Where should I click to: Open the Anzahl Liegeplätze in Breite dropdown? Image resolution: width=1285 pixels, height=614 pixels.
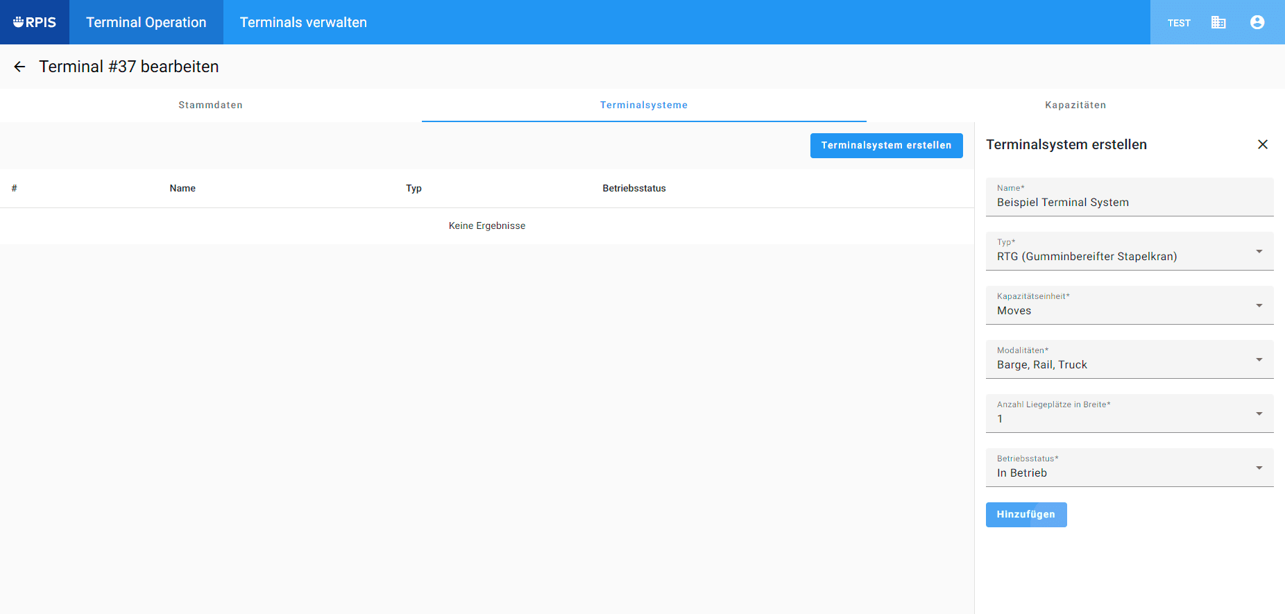click(1130, 413)
